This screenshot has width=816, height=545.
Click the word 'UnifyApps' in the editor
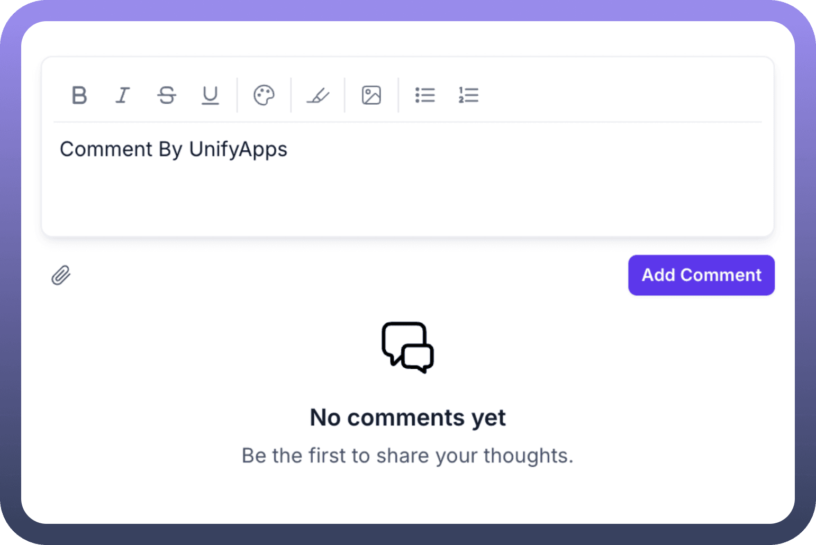[238, 150]
